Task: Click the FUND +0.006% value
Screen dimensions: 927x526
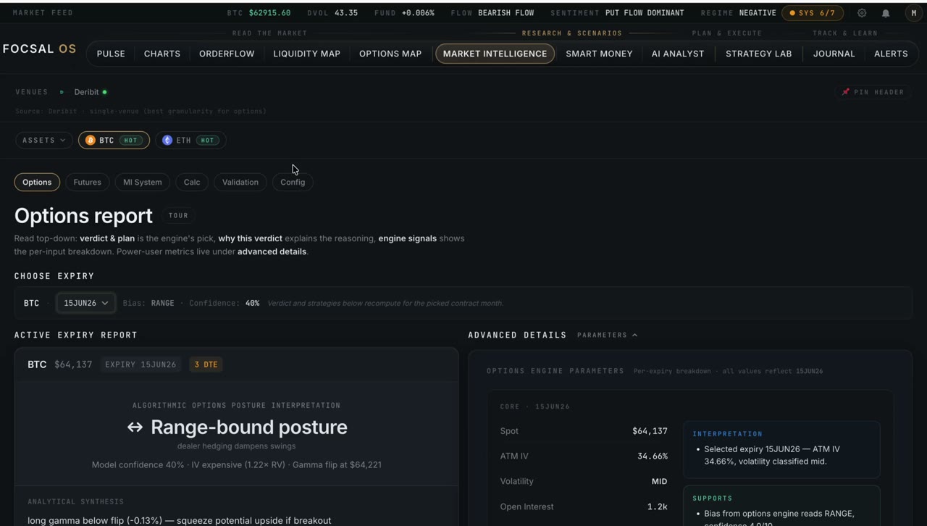Action: (x=419, y=13)
